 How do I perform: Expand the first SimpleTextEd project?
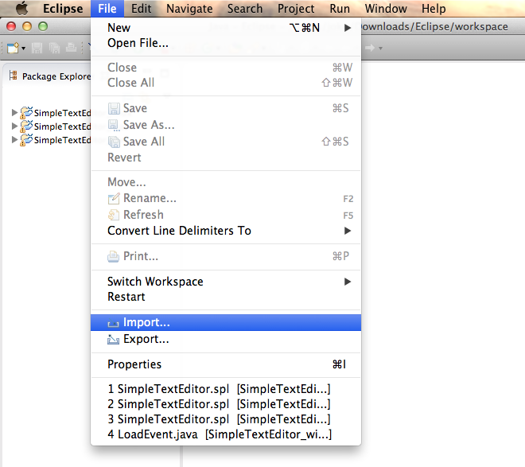14,112
